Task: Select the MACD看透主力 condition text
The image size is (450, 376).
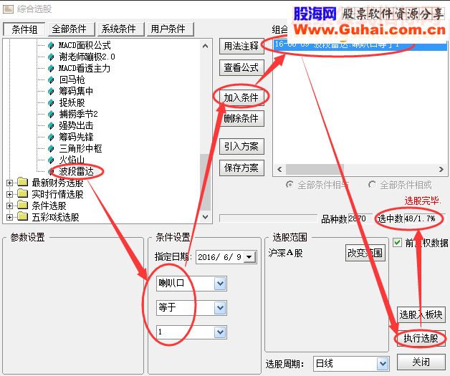Action: (85, 68)
